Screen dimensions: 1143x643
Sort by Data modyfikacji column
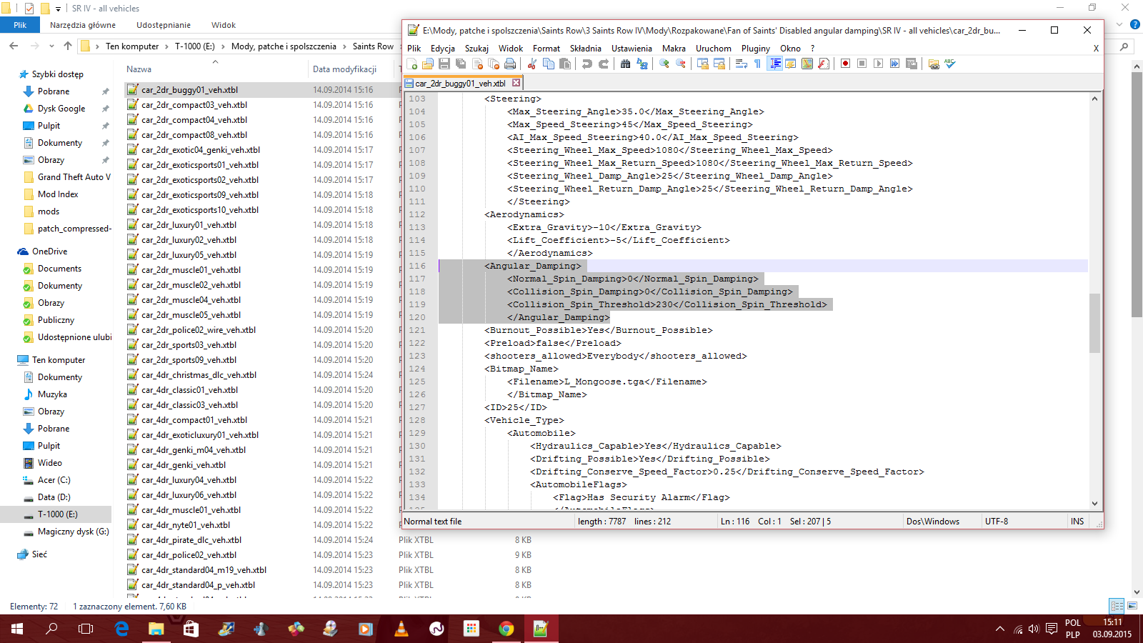click(344, 69)
